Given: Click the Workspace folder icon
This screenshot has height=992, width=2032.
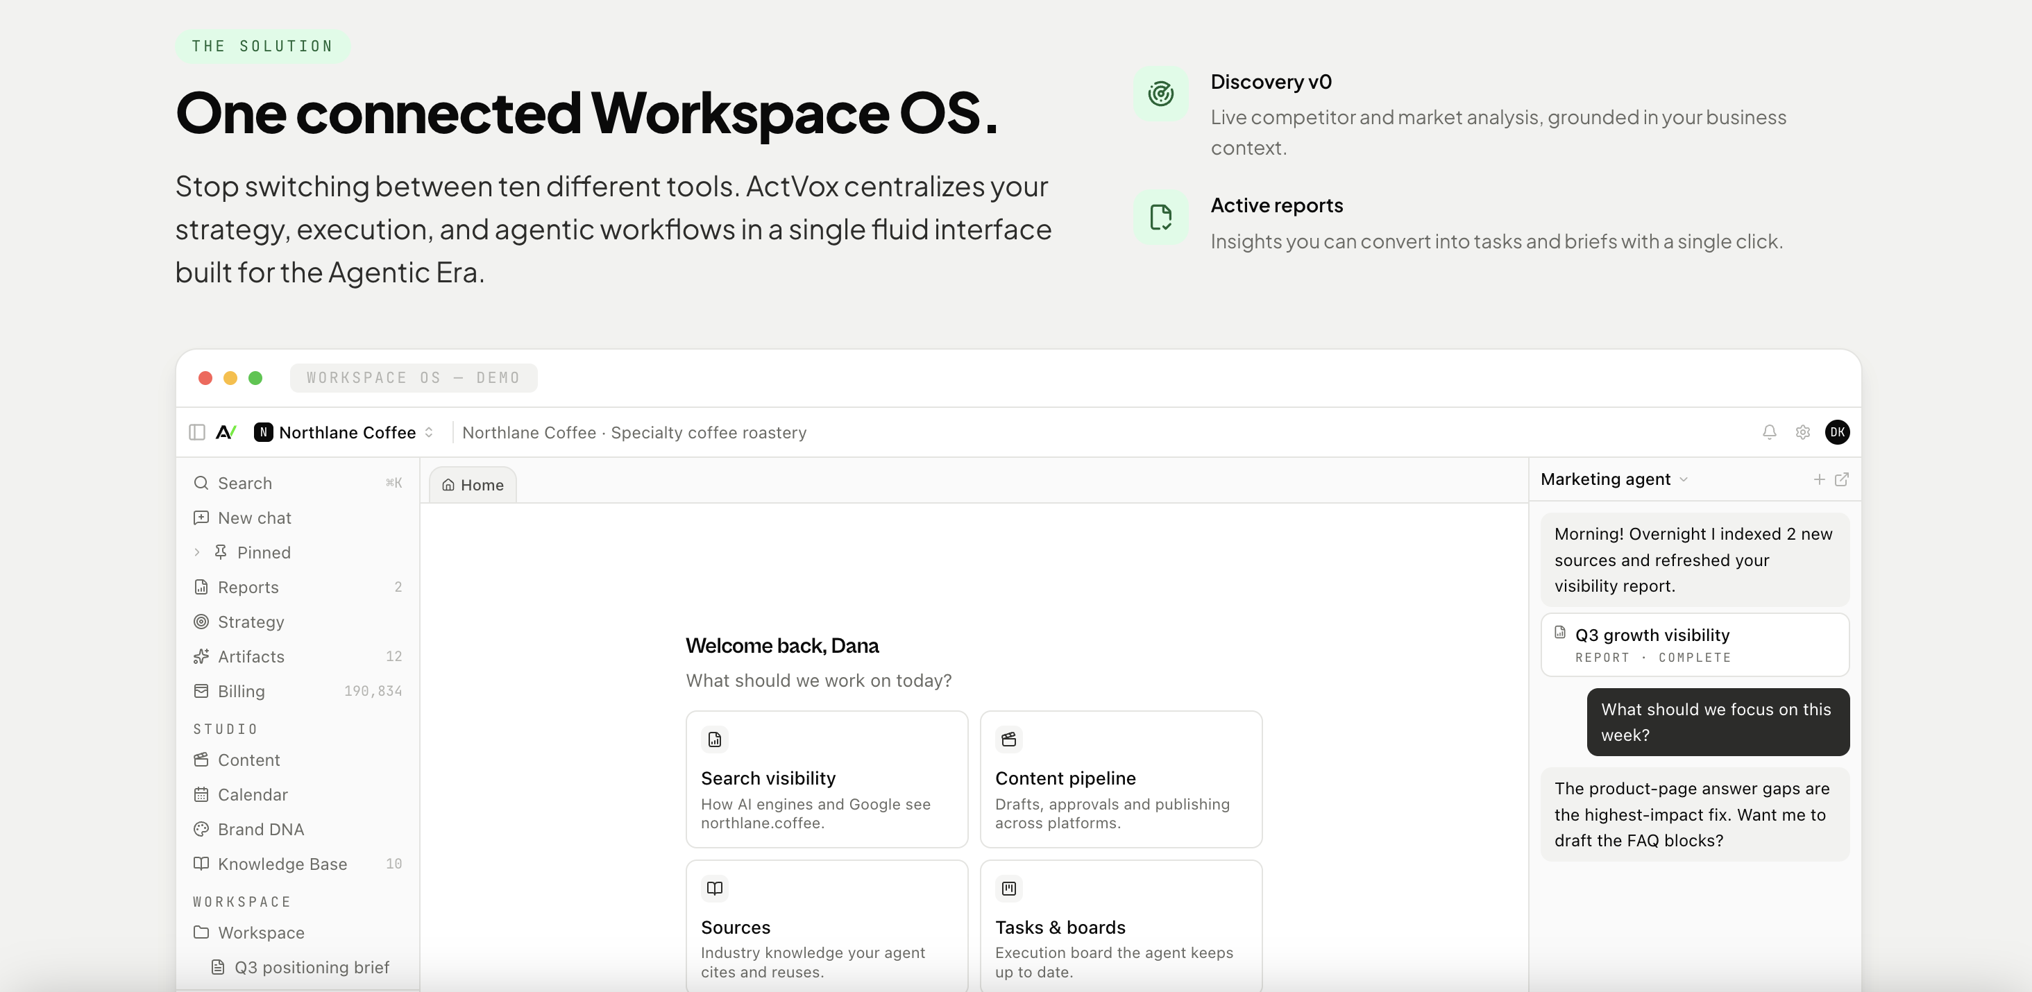Looking at the screenshot, I should pos(201,932).
